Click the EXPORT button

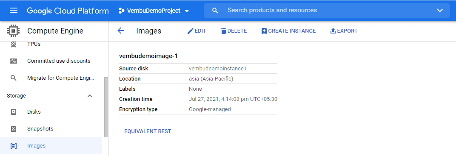[344, 31]
